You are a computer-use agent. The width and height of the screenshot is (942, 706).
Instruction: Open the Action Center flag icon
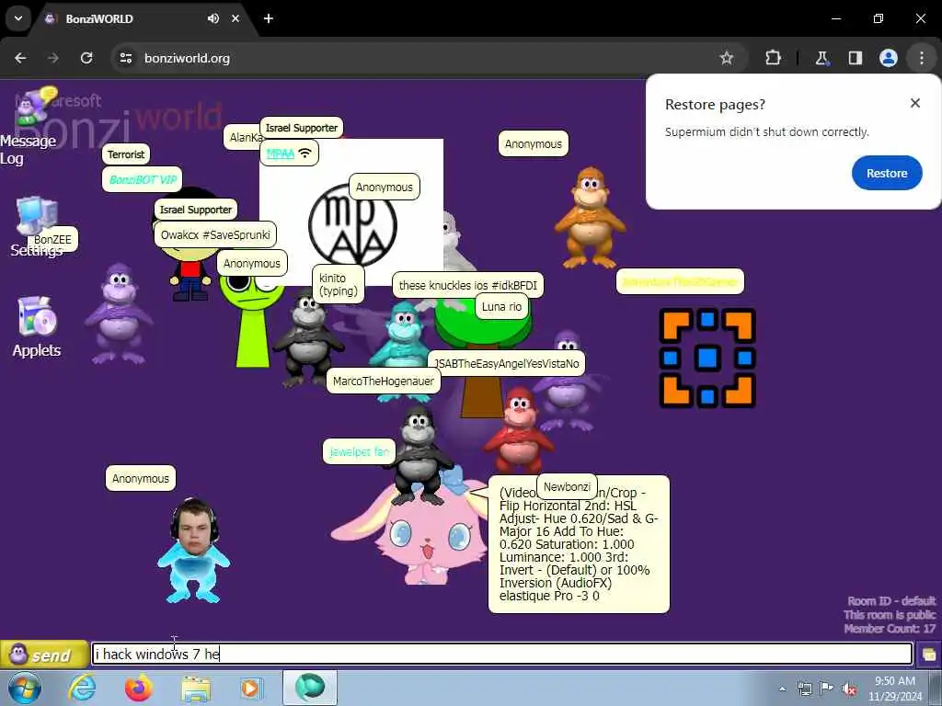click(826, 689)
